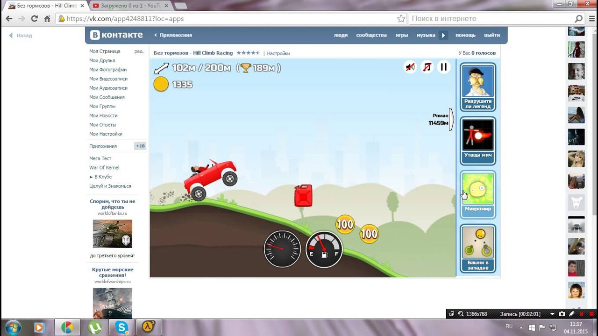Click the gold coin counter icon
Image resolution: width=598 pixels, height=336 pixels.
(161, 84)
